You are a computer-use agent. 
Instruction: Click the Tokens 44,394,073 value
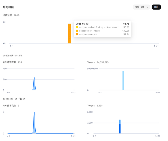(103, 62)
